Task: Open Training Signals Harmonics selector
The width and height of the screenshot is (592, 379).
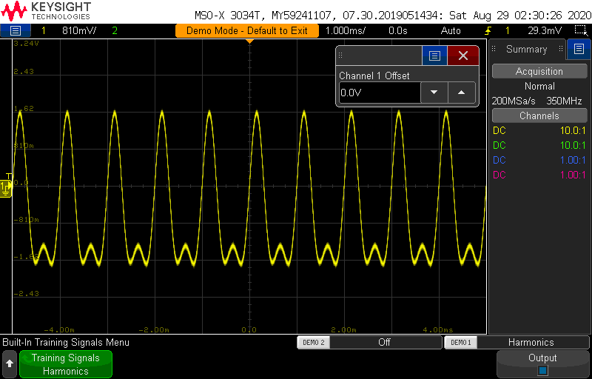Action: pos(65,364)
